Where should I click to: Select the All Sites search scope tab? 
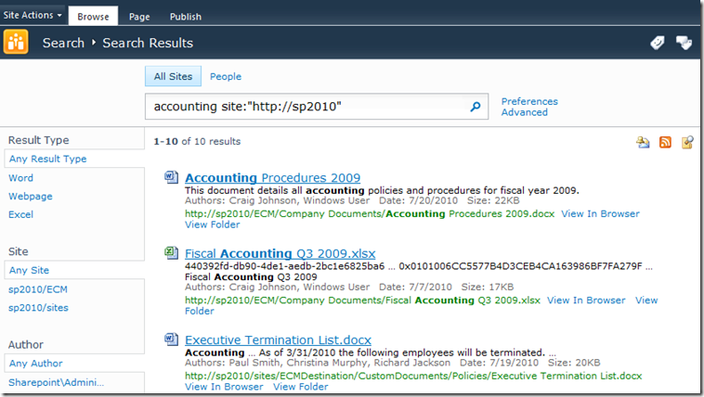pos(173,76)
